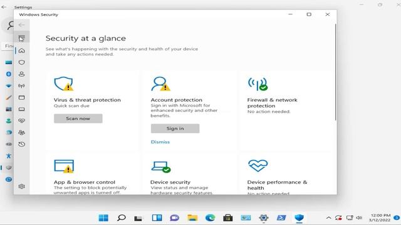Viewport: 401px width, 225px height.
Task: Open Widgets on the taskbar
Action: (x=157, y=217)
